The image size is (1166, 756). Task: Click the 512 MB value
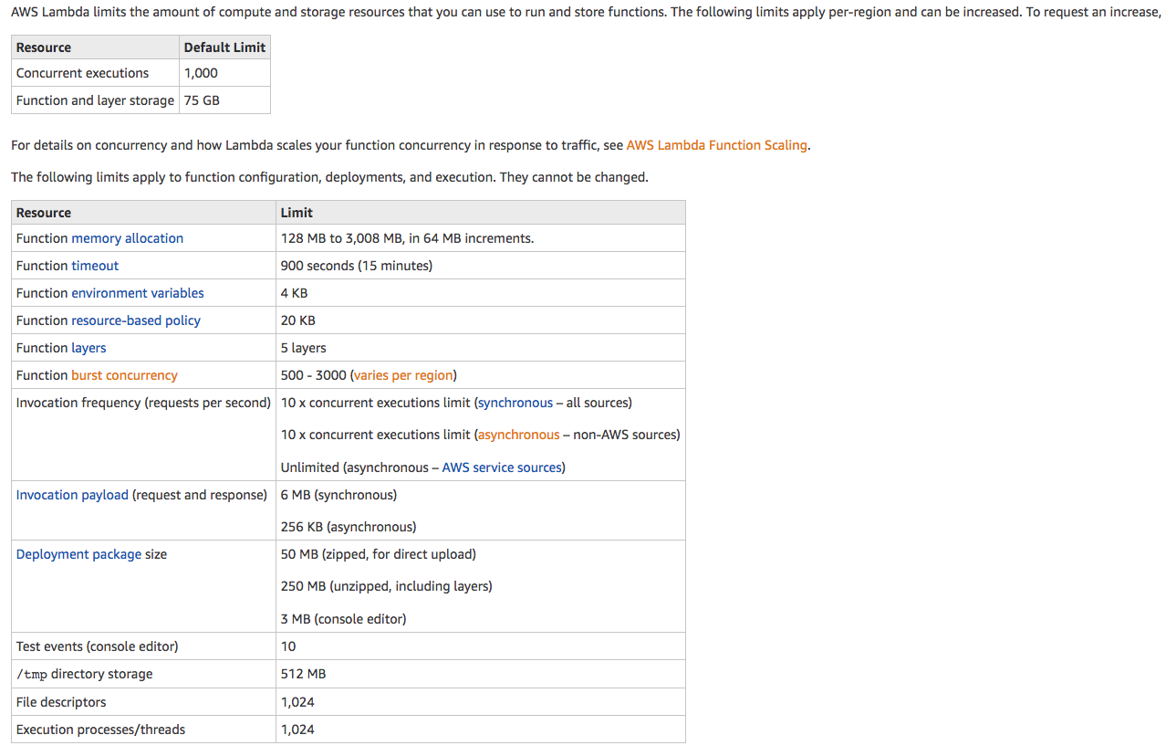(303, 674)
